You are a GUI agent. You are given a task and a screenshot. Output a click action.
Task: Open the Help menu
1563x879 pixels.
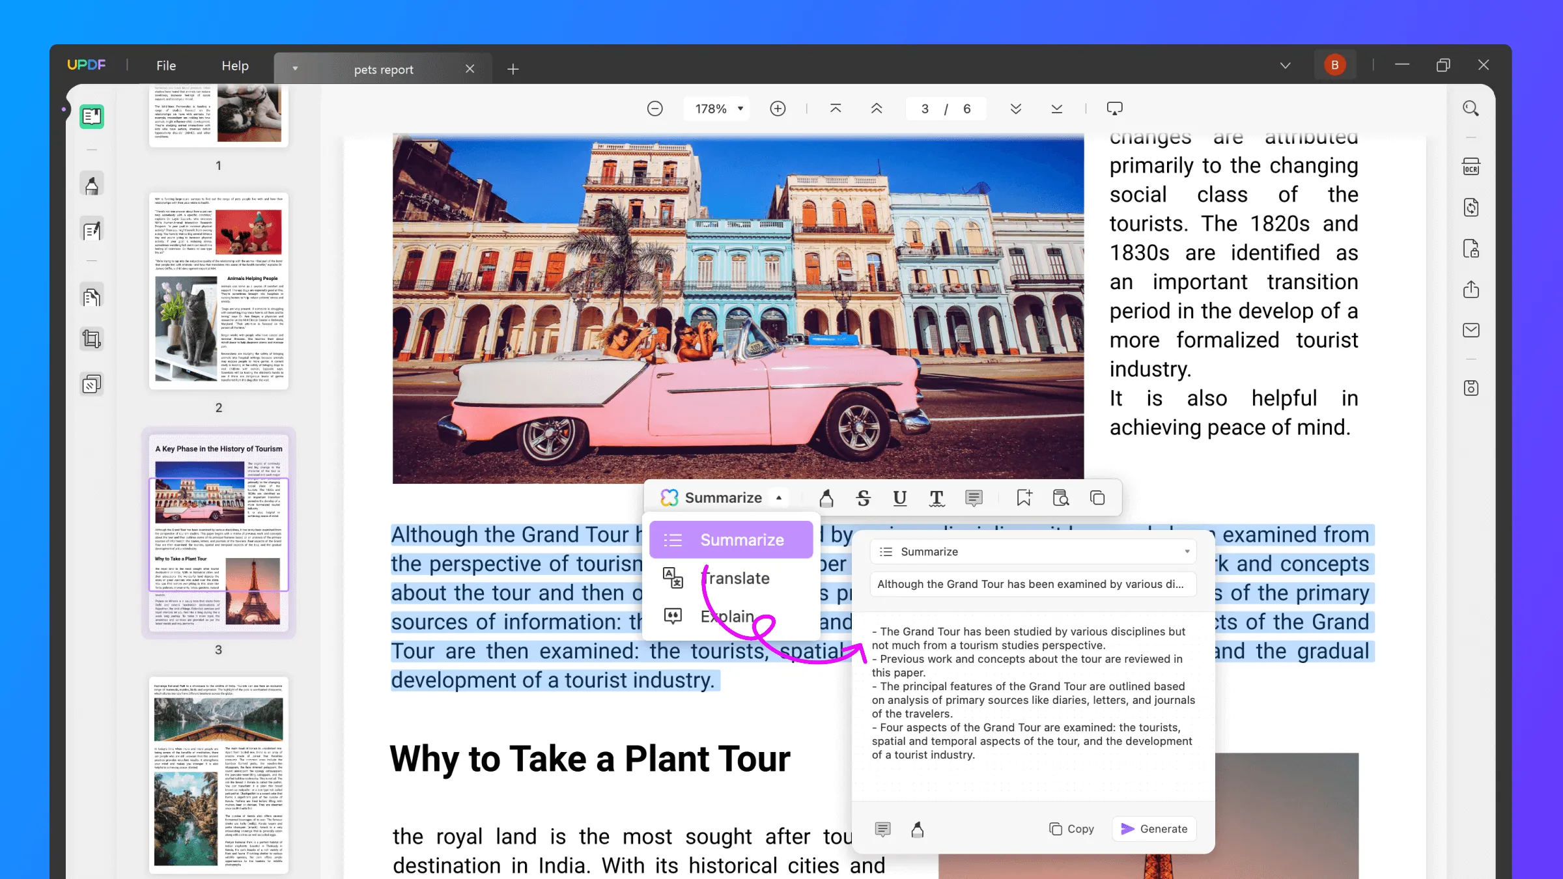click(234, 66)
